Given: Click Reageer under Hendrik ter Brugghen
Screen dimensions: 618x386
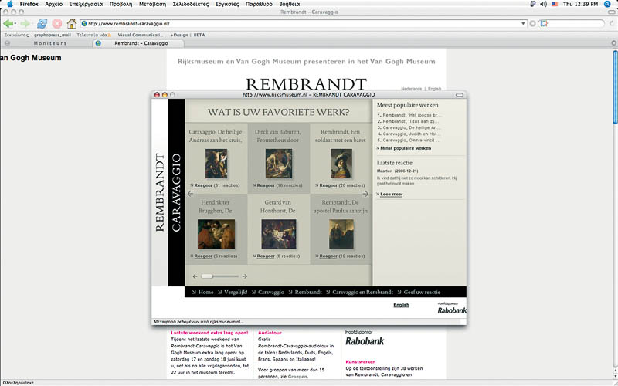Looking at the screenshot, I should coord(203,256).
